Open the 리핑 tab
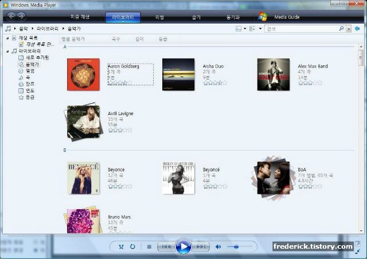 point(159,17)
